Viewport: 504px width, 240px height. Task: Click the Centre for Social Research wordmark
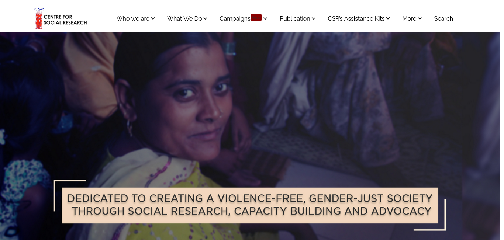pyautogui.click(x=65, y=20)
